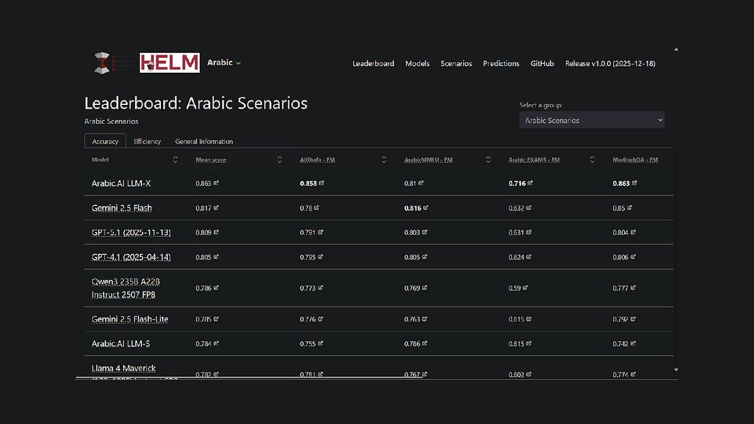Go to Scenarios page in navbar
This screenshot has height=424, width=754.
[x=456, y=63]
